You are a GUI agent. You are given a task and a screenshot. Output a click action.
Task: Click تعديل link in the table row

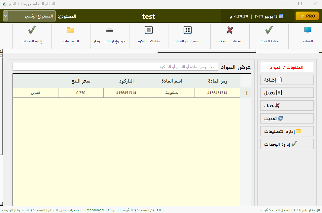[x=36, y=93]
